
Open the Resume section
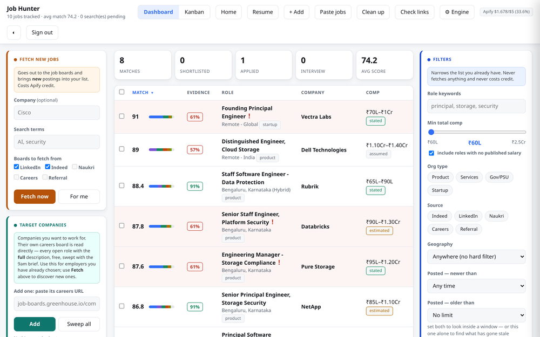click(x=263, y=12)
